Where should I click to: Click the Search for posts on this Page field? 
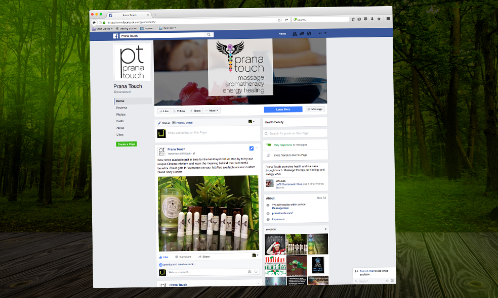[x=296, y=133]
